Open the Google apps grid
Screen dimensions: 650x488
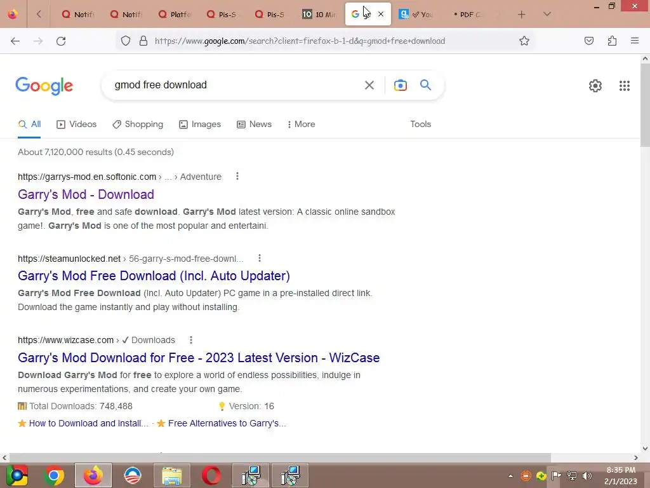coord(625,86)
